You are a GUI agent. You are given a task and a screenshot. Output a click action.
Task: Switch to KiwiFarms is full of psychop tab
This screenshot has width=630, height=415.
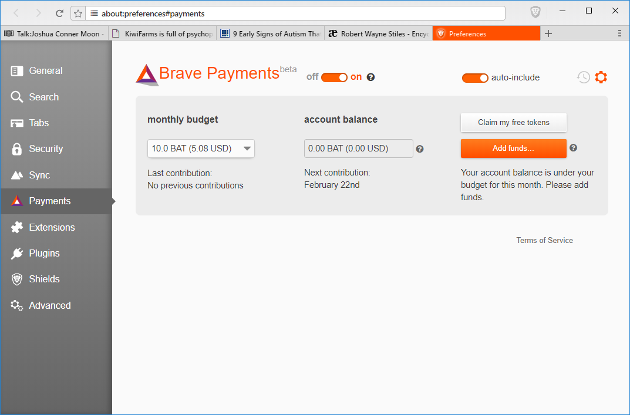click(162, 33)
